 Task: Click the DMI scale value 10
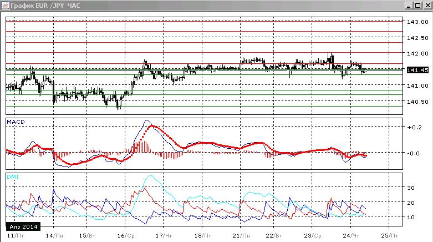411,217
